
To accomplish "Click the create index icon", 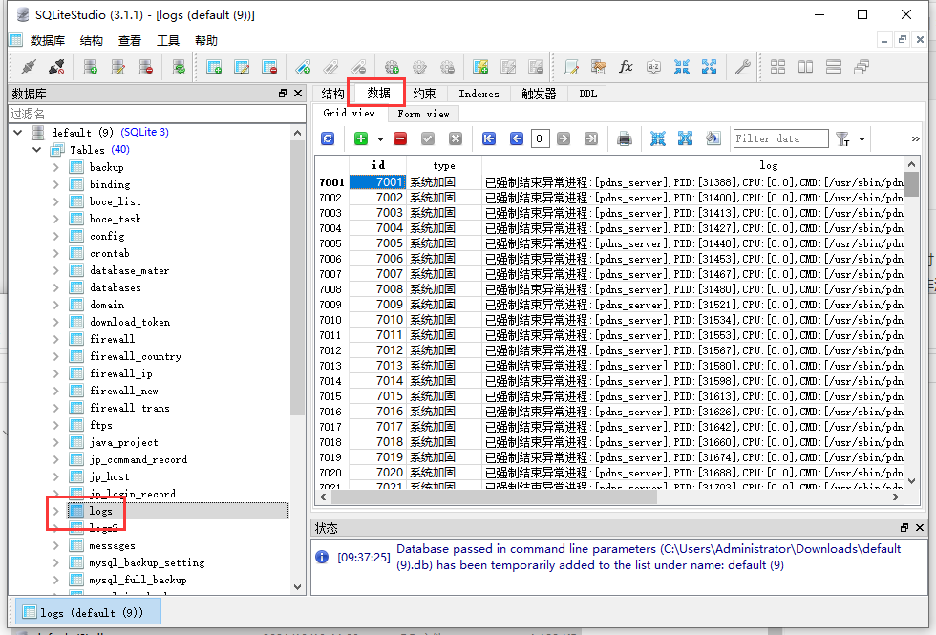I will (x=304, y=67).
